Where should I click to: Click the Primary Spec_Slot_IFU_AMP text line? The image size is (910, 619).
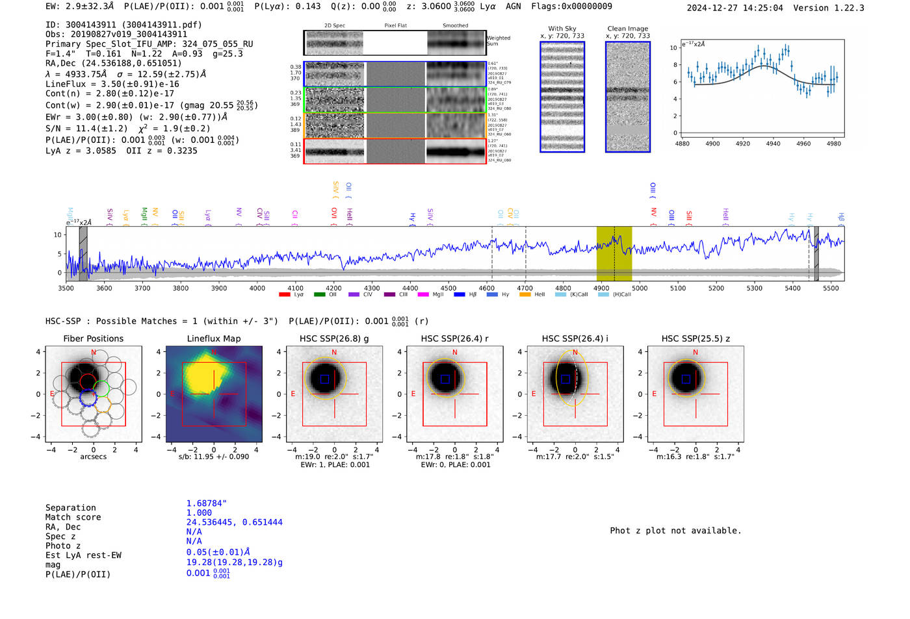point(149,44)
